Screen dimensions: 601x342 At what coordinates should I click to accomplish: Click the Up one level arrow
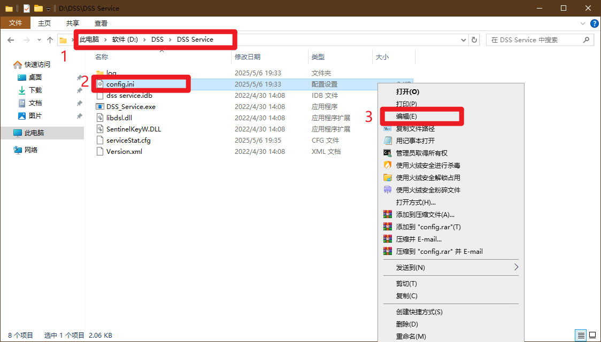coord(50,40)
